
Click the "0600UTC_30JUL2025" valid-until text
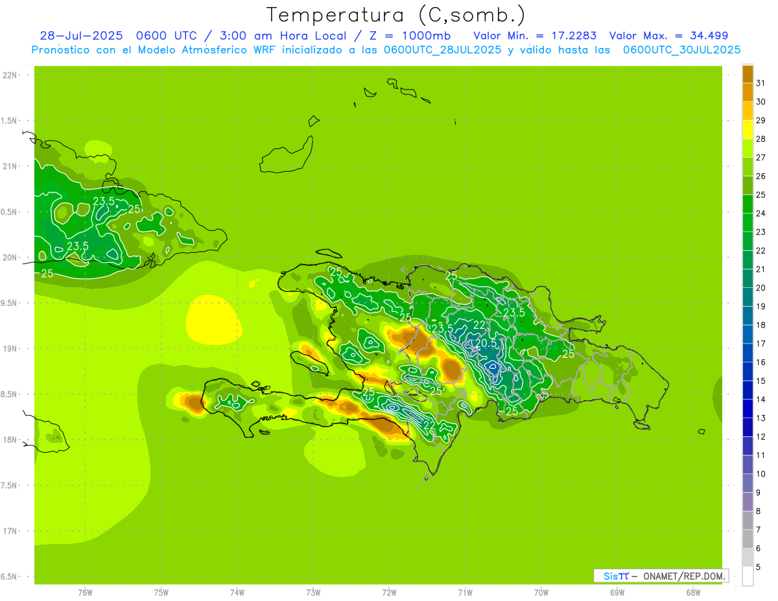[x=681, y=50]
